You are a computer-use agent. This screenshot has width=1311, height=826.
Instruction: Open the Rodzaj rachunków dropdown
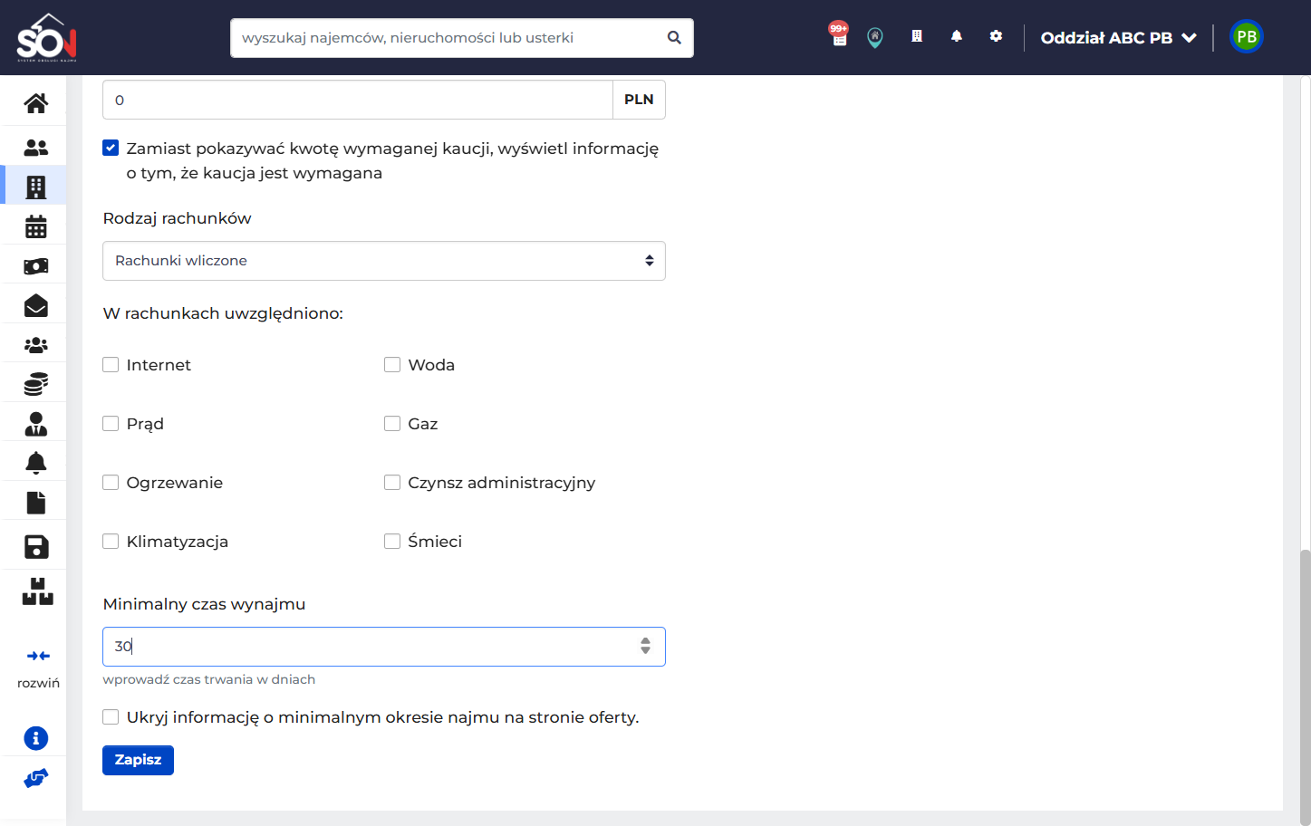[x=384, y=261]
